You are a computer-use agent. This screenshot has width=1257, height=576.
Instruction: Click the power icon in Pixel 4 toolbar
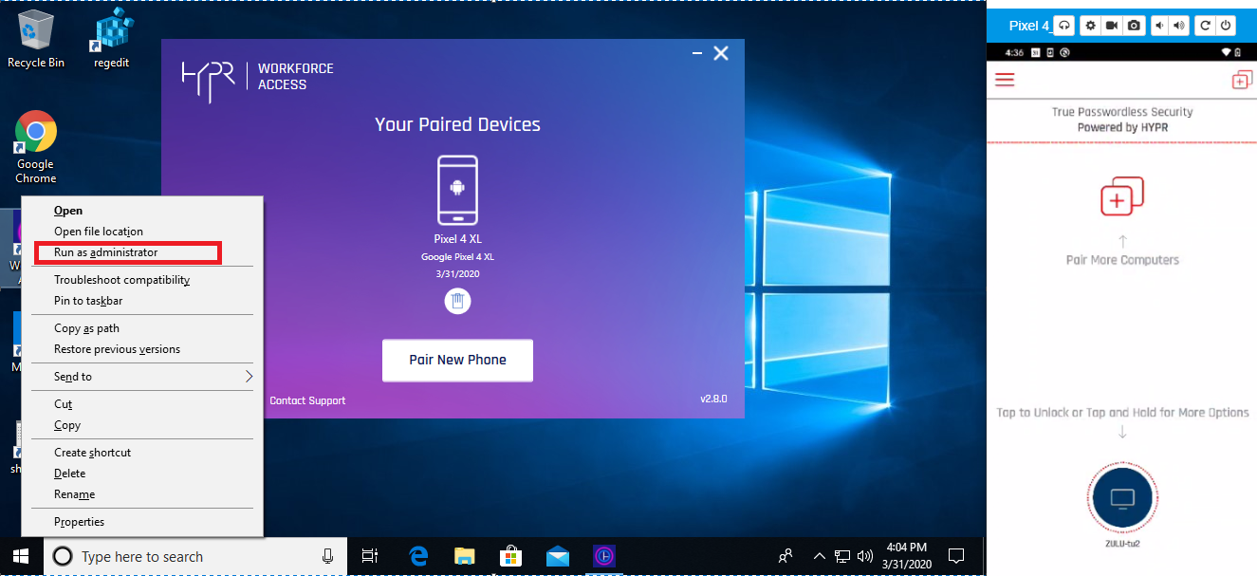click(x=1226, y=26)
